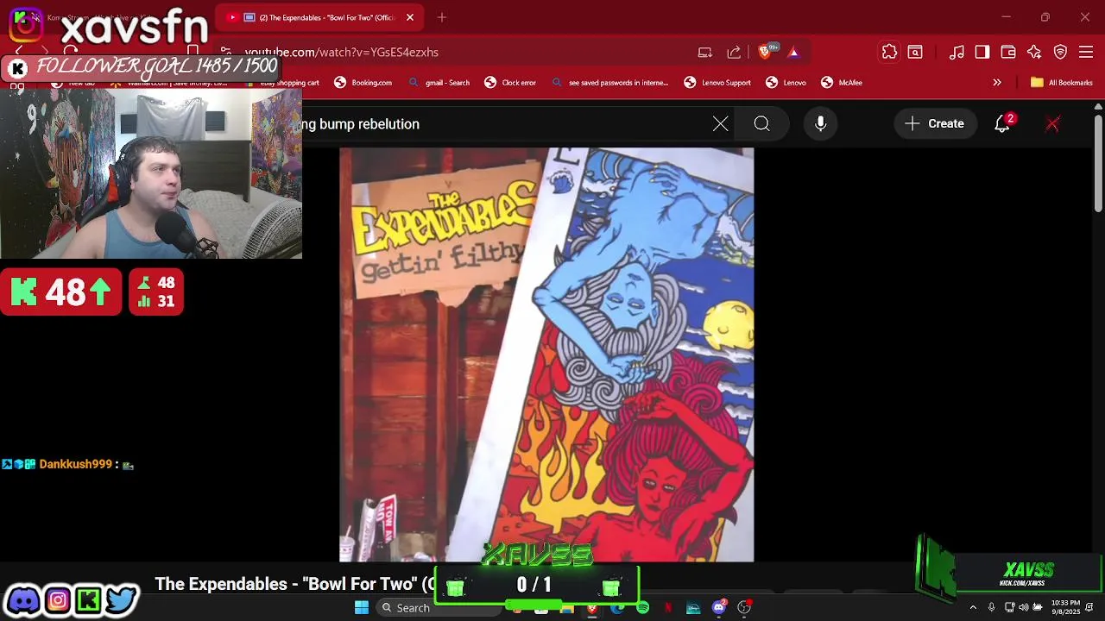Open YouTube notifications bell
The width and height of the screenshot is (1105, 621).
(1002, 124)
